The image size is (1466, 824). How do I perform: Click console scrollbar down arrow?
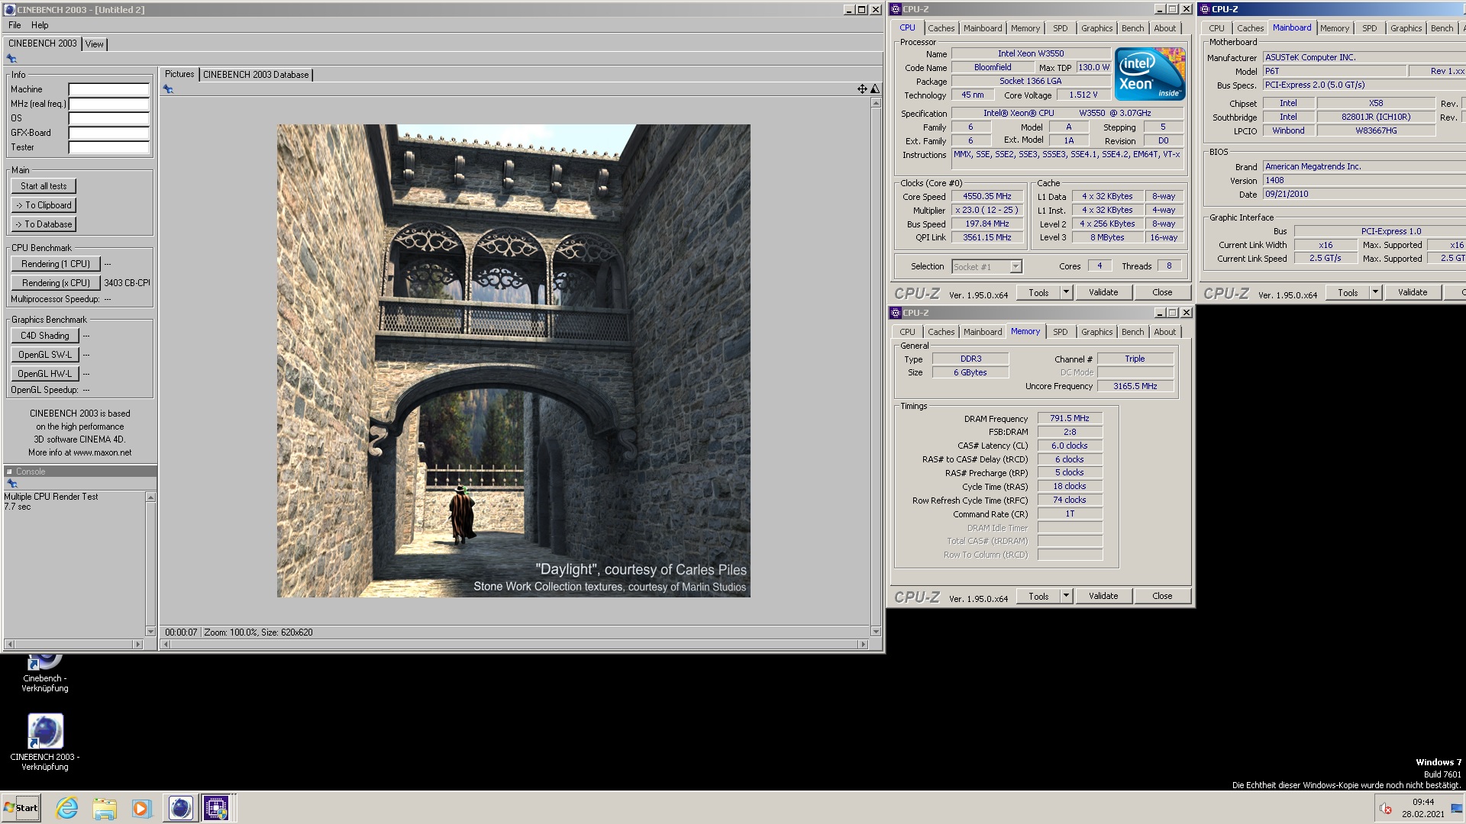(x=150, y=632)
